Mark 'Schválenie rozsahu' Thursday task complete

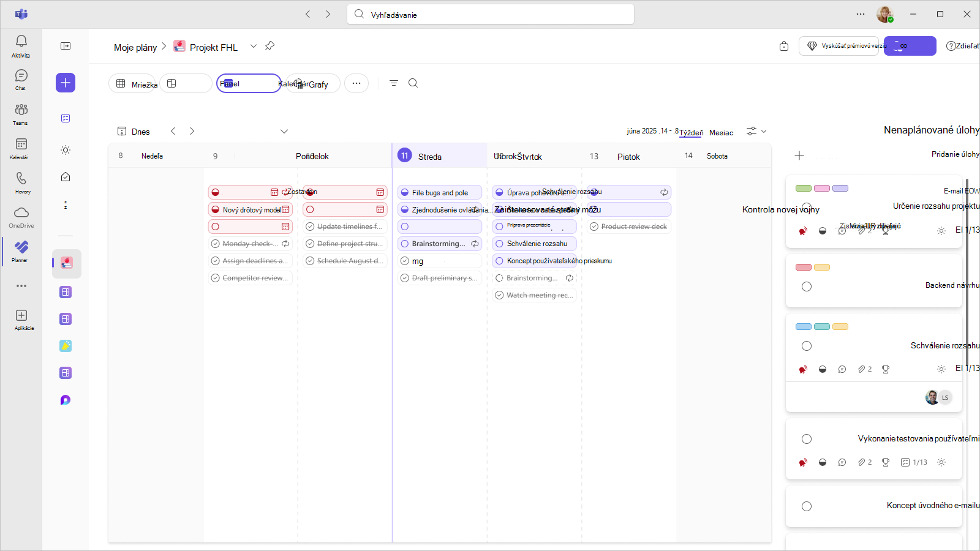[500, 244]
